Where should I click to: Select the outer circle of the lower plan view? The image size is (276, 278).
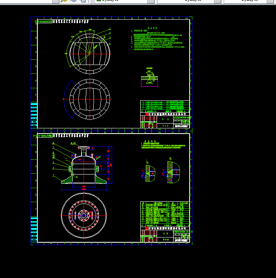[x=84, y=215]
